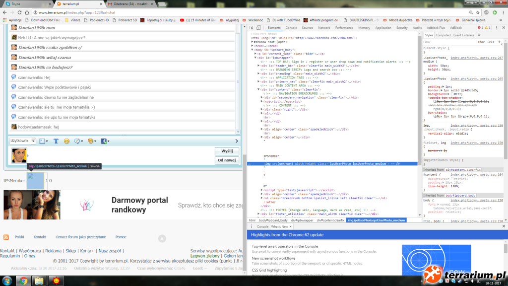Show more Styles pane tabs chevron
This screenshot has width=508, height=286.
[x=479, y=35]
